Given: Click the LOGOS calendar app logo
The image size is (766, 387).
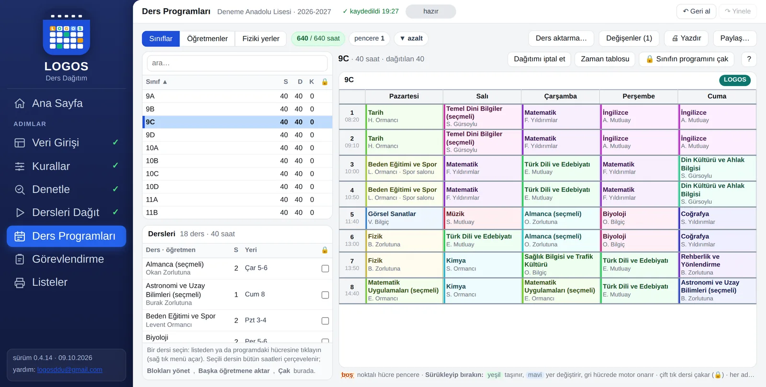Looking at the screenshot, I should (x=67, y=33).
